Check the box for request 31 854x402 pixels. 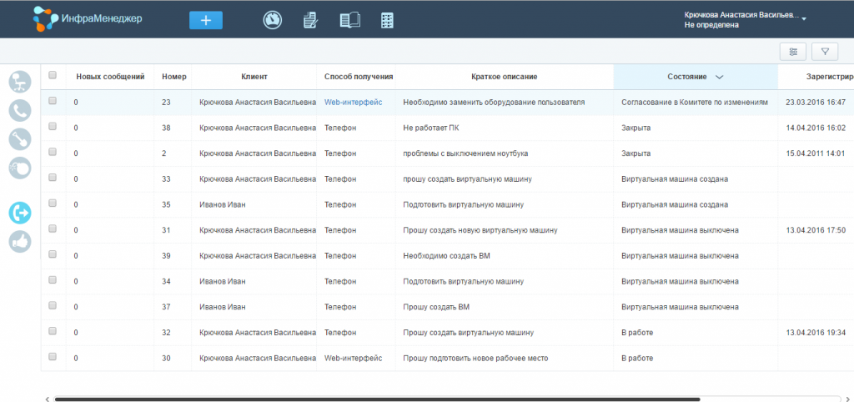(x=53, y=229)
